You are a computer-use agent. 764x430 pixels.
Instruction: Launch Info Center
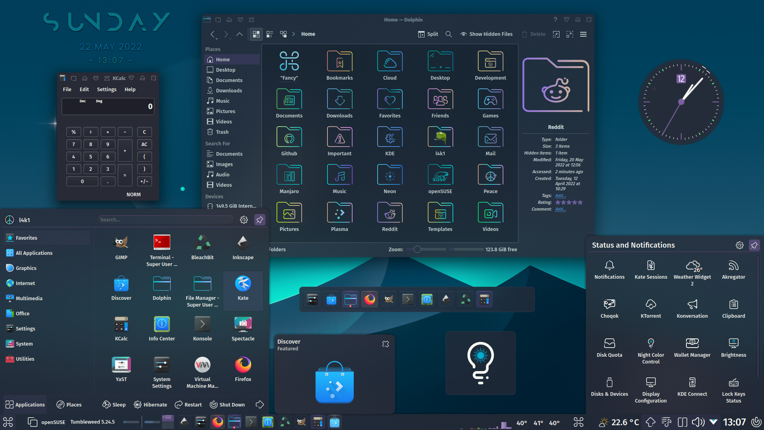pos(162,328)
